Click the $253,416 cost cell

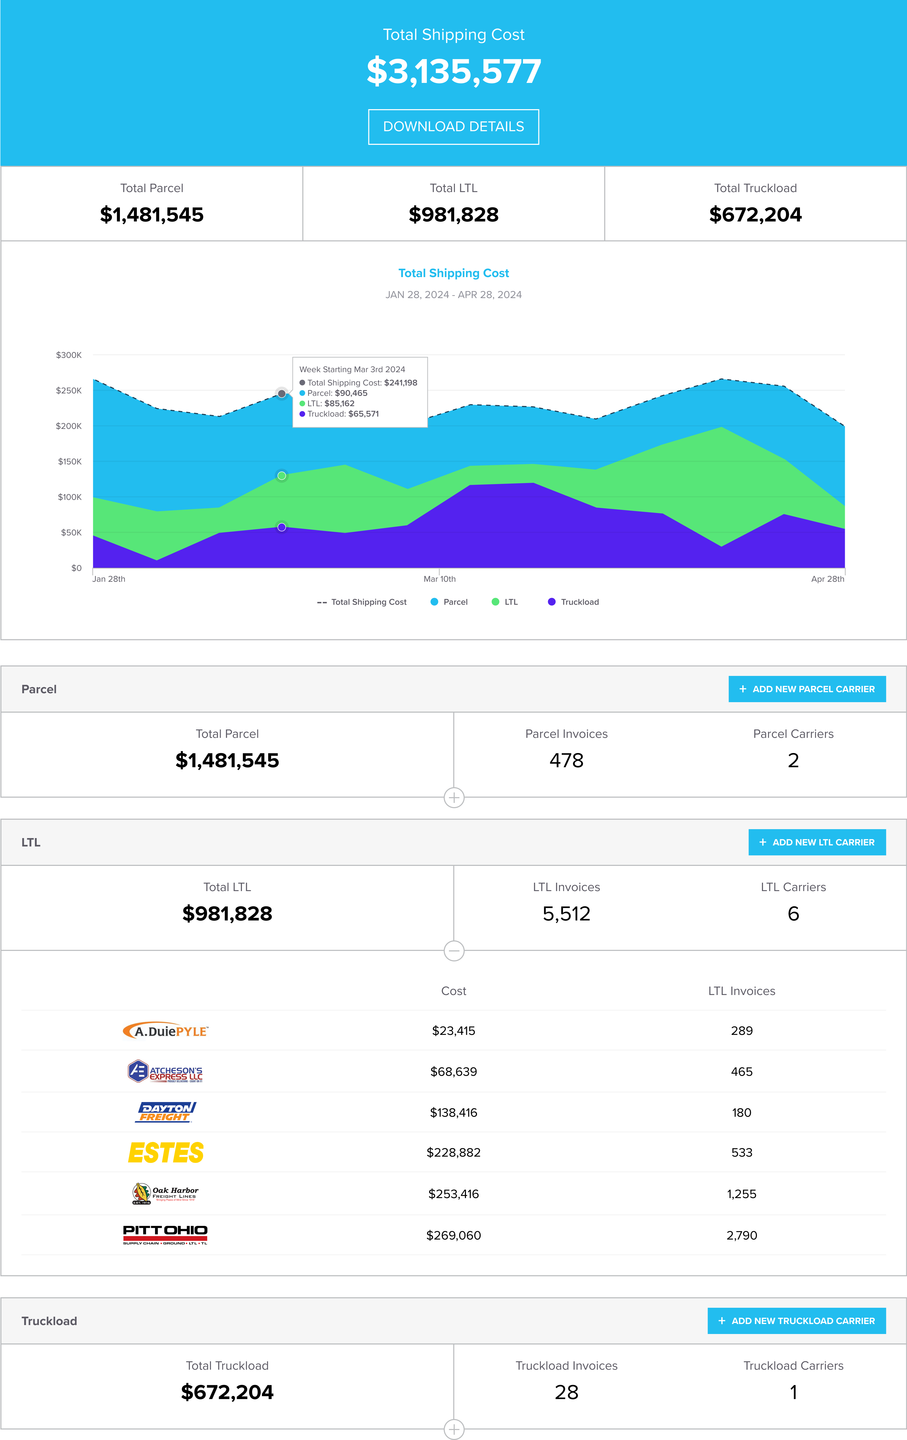click(454, 1194)
